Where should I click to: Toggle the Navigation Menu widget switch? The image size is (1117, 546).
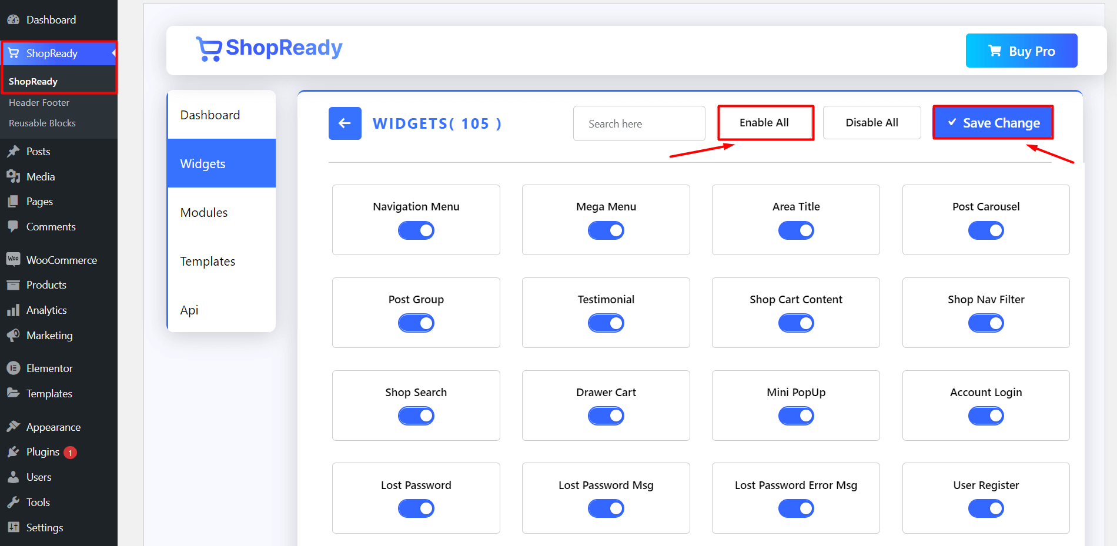click(416, 230)
